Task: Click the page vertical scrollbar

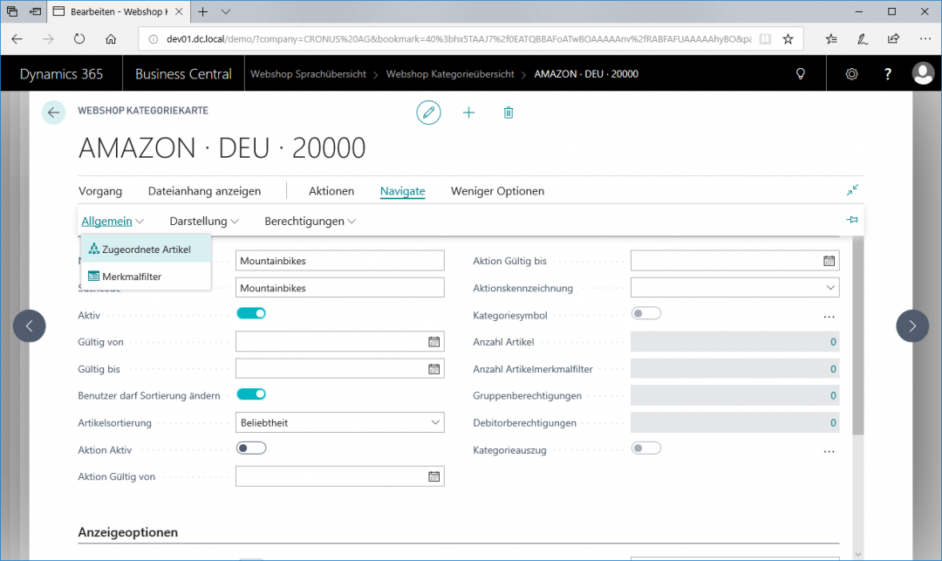Action: coord(858,336)
